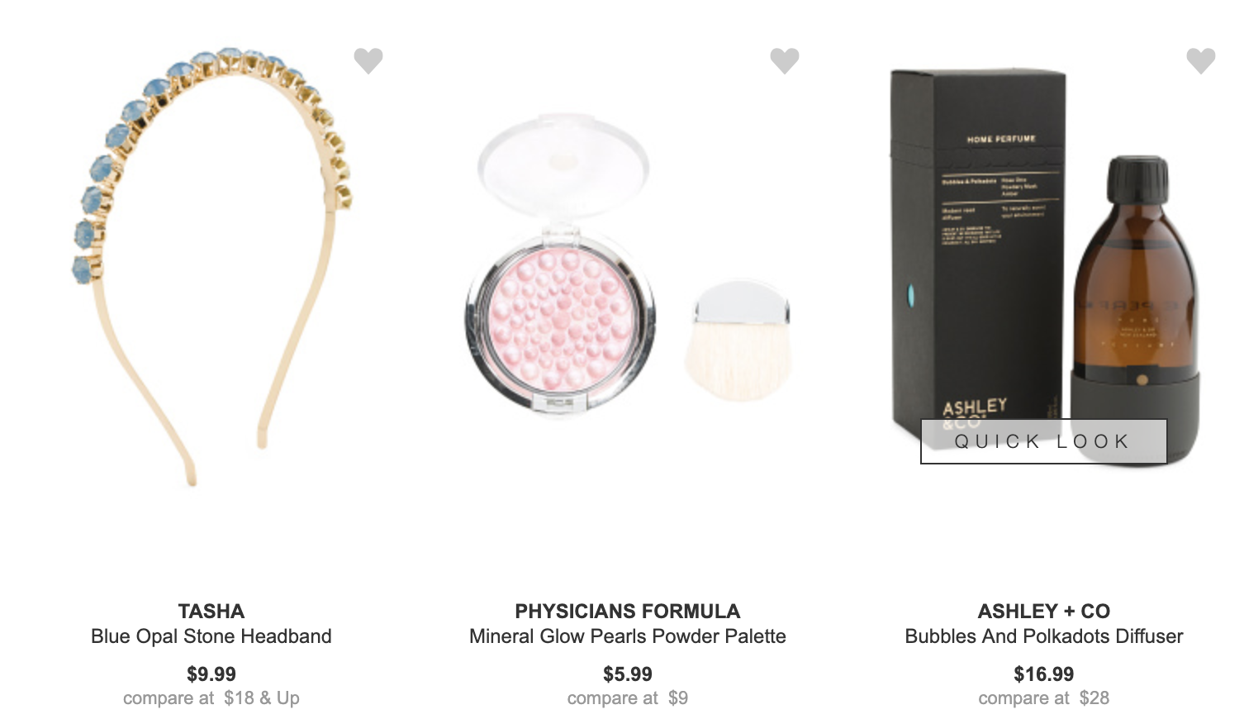
Task: Open Blue Opal Stone Headband link
Action: coord(211,636)
